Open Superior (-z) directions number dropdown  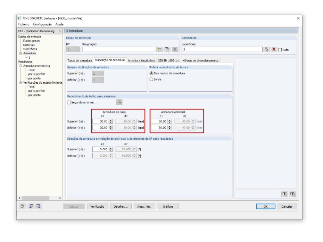[x=102, y=73]
